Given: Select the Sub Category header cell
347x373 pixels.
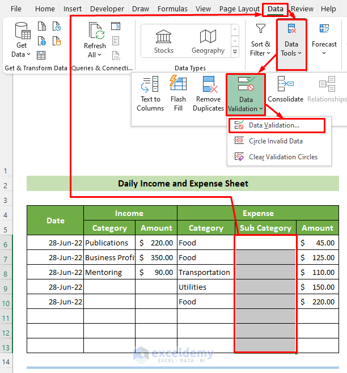Looking at the screenshot, I should 265,228.
